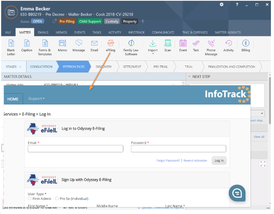The width and height of the screenshot is (274, 214).
Task: Click the Forgot Password link
Action: 168,160
